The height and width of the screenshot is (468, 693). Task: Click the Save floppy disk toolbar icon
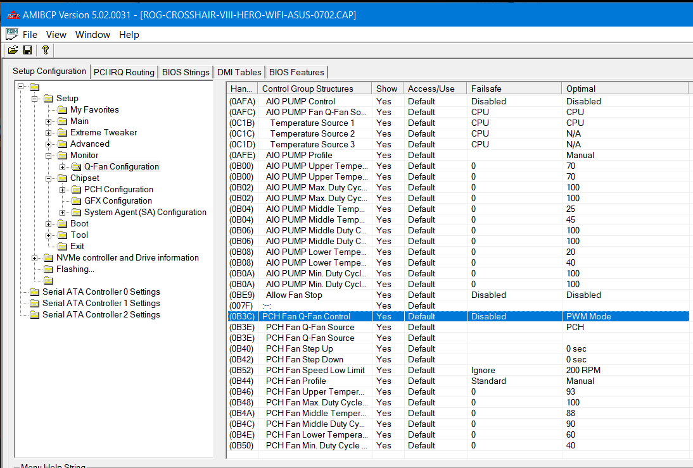[x=27, y=51]
